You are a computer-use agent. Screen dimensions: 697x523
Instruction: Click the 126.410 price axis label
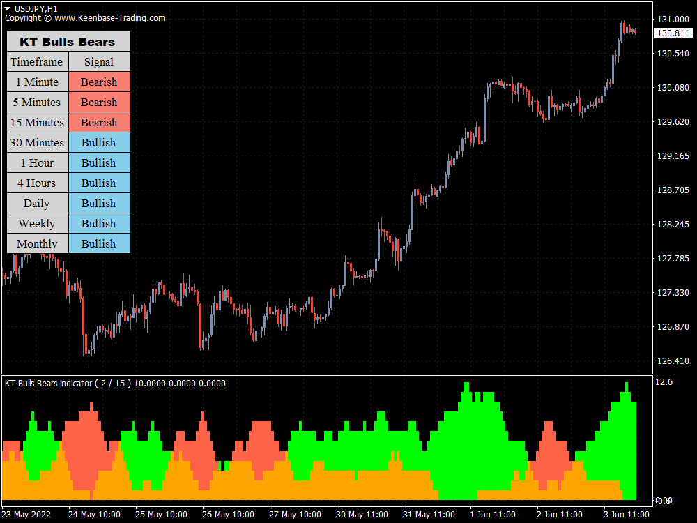pyautogui.click(x=673, y=361)
